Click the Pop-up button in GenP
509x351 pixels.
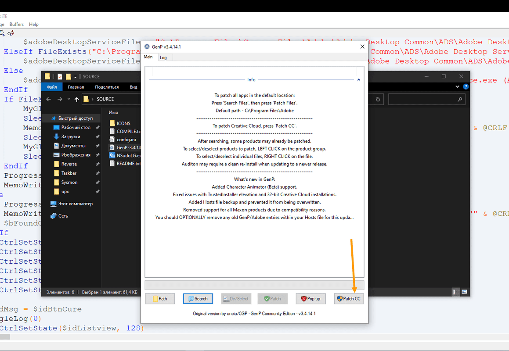click(x=310, y=298)
